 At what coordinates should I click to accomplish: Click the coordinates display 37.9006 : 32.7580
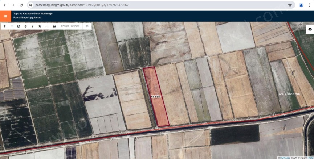70,26
